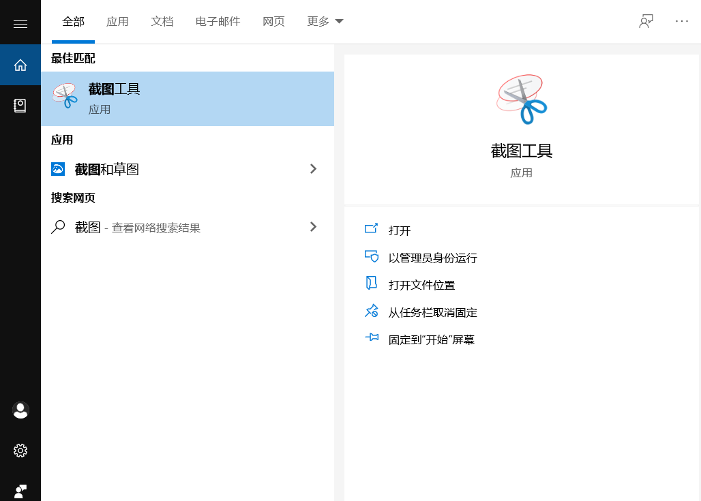Screen dimensions: 701x501
Task: Switch to the 应用 tab
Action: (117, 21)
